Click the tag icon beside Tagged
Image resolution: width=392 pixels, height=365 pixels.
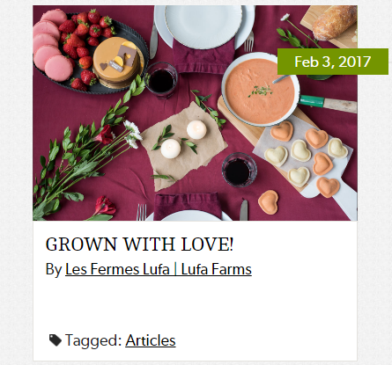click(x=55, y=340)
